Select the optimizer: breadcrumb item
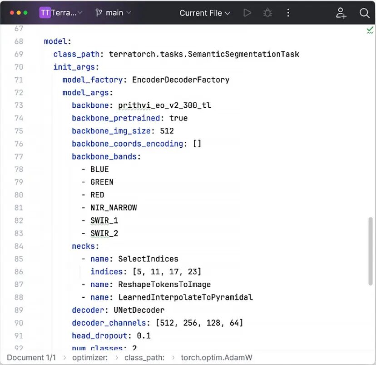Image resolution: width=376 pixels, height=365 pixels. click(x=90, y=357)
